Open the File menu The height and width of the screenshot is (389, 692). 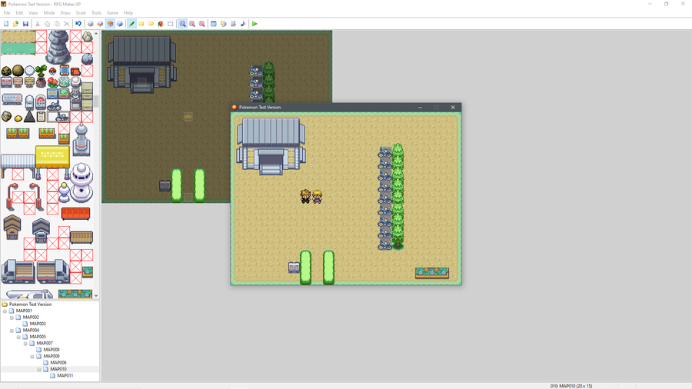(7, 13)
